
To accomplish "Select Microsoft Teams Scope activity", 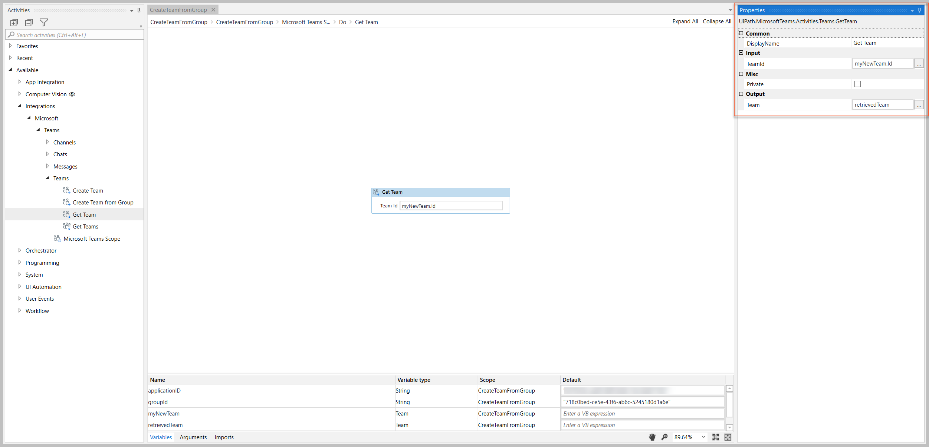I will [x=92, y=239].
